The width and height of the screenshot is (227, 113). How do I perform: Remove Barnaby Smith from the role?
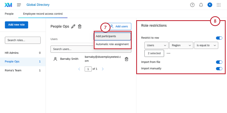coord(127,59)
